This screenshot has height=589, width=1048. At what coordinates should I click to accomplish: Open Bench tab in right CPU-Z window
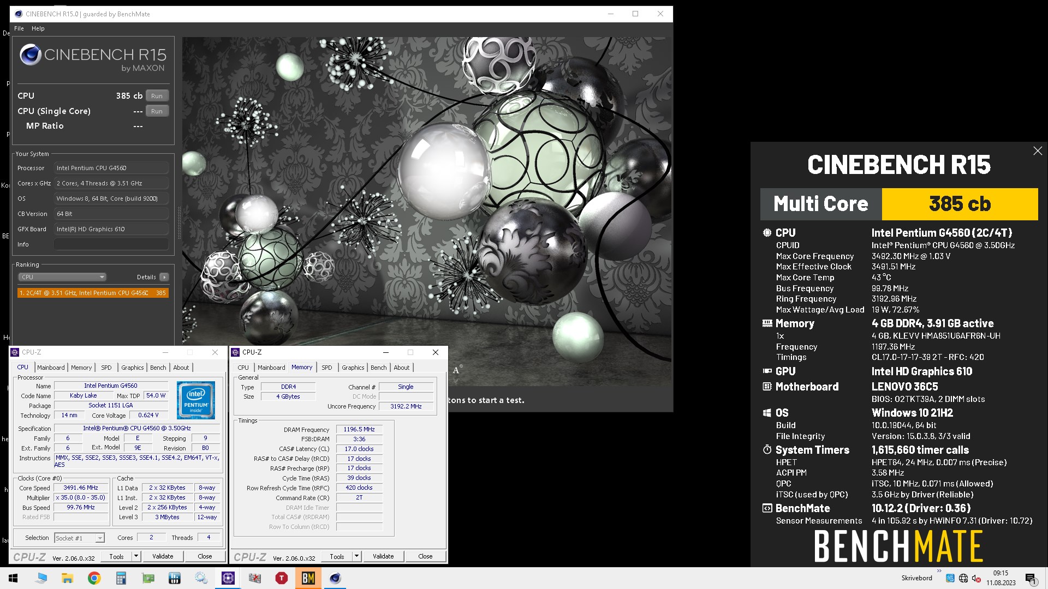379,368
